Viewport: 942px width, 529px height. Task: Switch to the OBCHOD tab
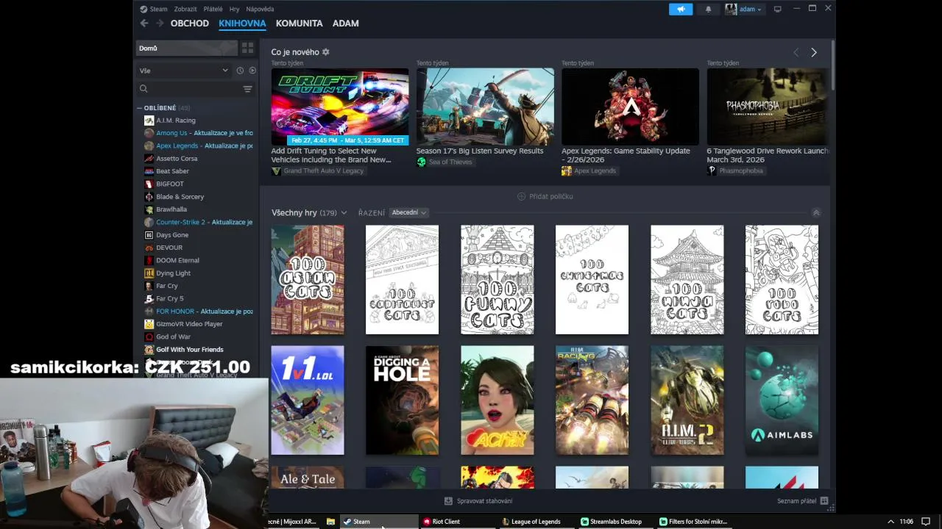click(x=190, y=24)
